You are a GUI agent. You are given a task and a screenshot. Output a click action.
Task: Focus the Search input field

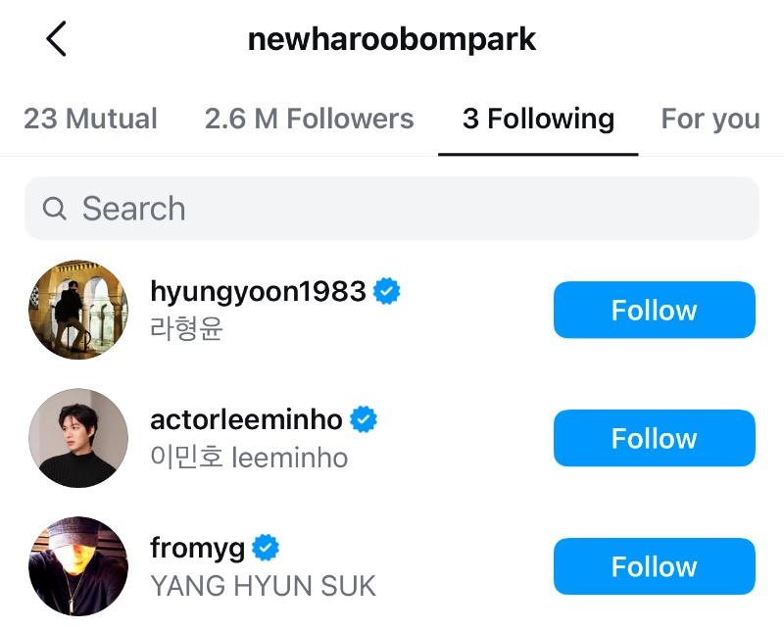pos(392,209)
